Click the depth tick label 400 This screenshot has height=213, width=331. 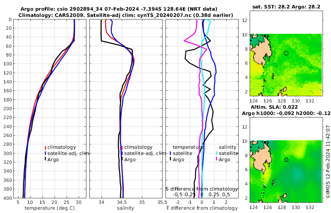coord(8,198)
